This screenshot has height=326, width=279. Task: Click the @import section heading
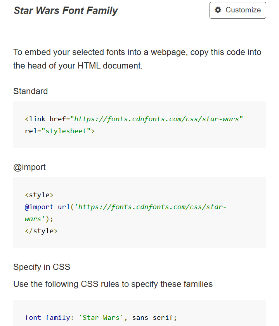point(29,167)
